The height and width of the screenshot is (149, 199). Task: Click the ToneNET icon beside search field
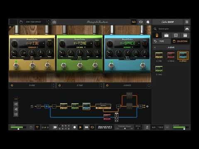coord(187,29)
